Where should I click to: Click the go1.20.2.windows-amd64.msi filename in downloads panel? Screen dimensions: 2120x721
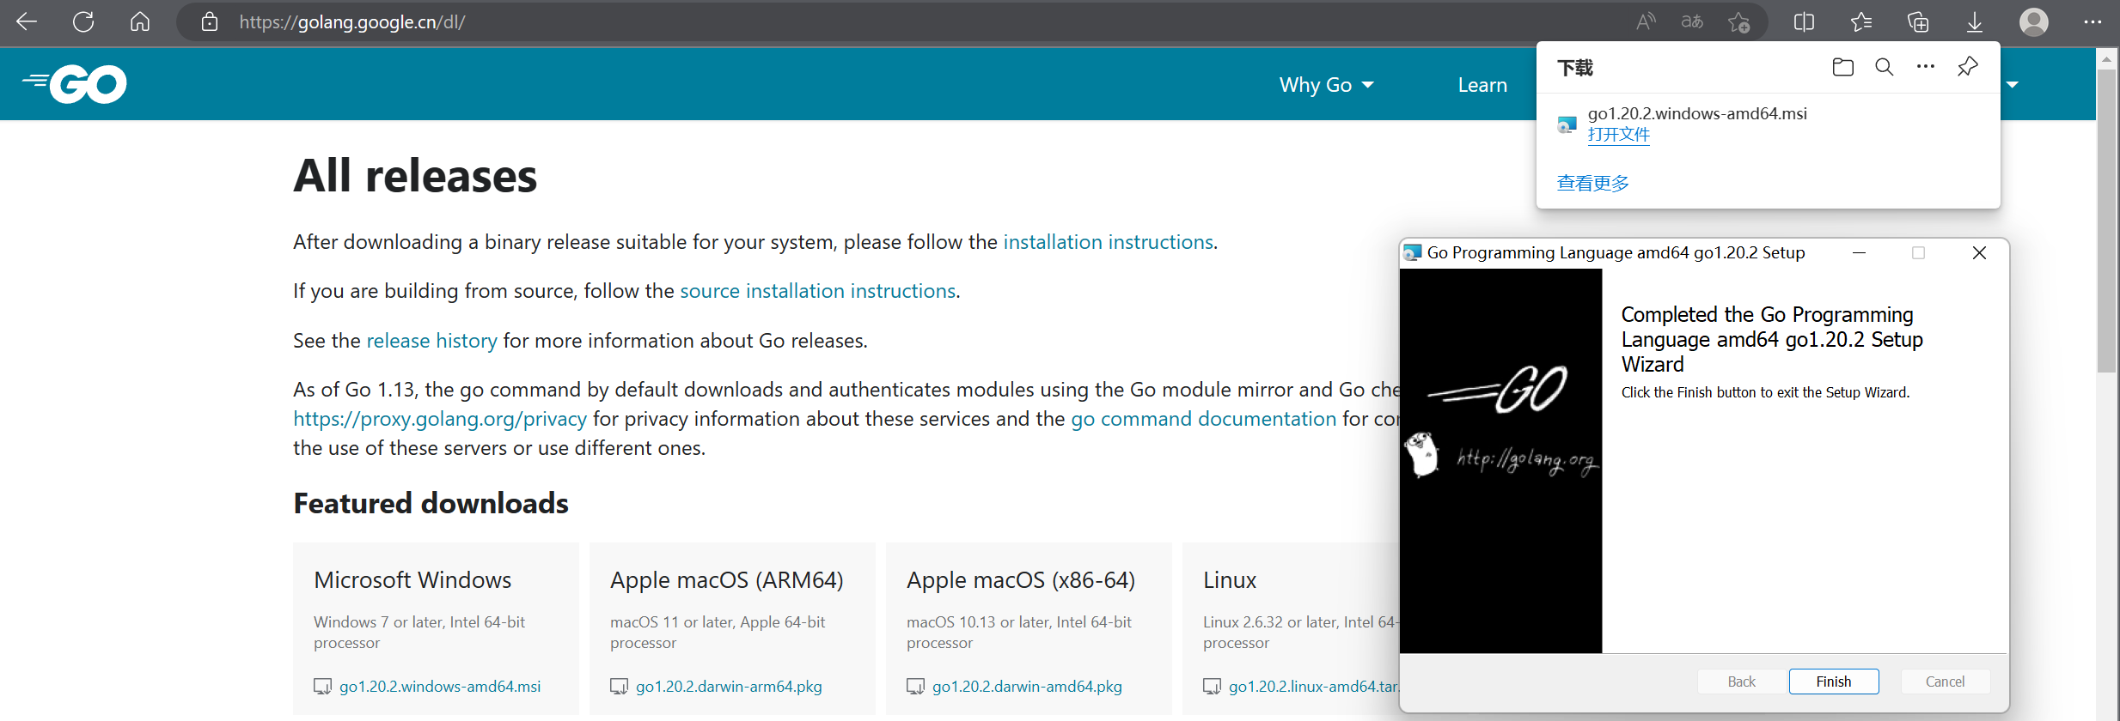click(x=1697, y=113)
